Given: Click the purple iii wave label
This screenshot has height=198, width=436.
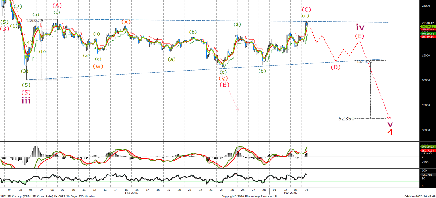Looking at the screenshot, I should click(x=26, y=100).
